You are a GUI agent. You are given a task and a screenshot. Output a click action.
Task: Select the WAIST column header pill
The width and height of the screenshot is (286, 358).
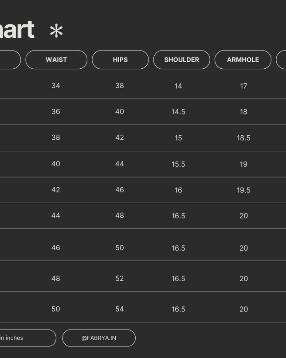pyautogui.click(x=56, y=59)
